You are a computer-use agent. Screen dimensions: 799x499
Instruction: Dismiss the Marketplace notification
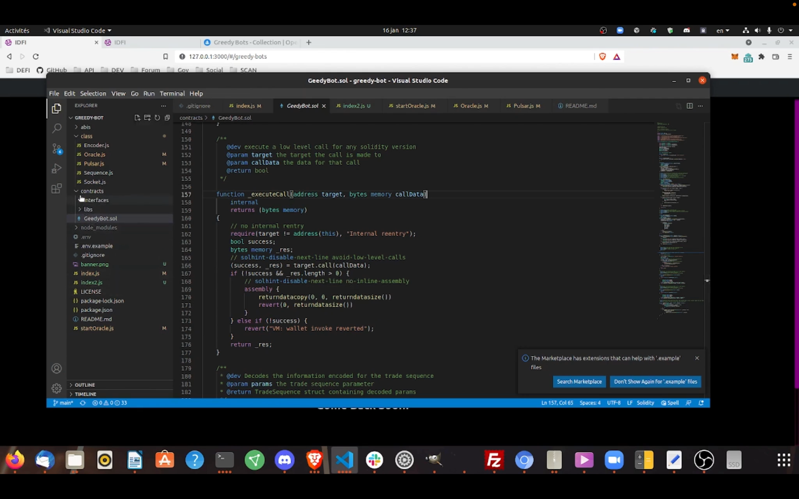pyautogui.click(x=697, y=358)
